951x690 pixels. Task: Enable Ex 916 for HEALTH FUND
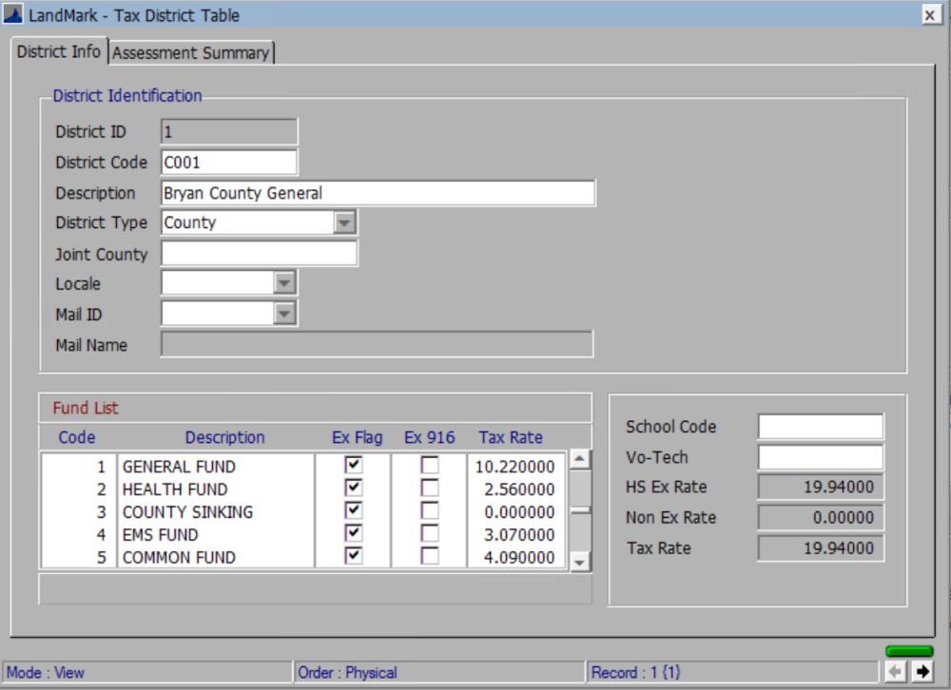click(429, 488)
